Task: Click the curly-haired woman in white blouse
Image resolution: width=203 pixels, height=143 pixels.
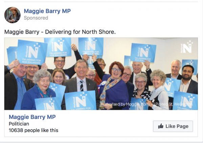Action: click(158, 89)
